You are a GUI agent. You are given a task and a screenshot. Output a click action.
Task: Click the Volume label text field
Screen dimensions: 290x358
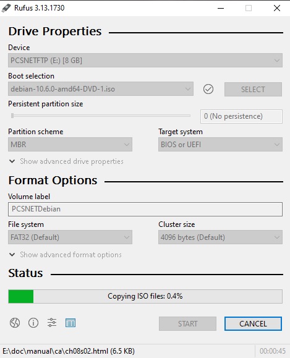tap(145, 209)
